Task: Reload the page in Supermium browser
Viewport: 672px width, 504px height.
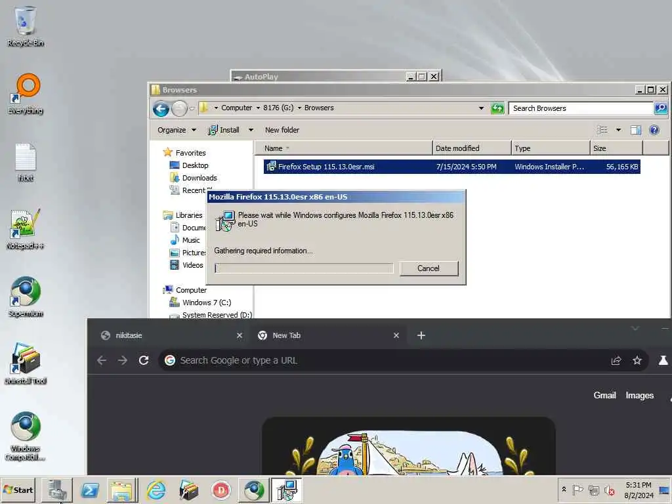Action: point(144,360)
